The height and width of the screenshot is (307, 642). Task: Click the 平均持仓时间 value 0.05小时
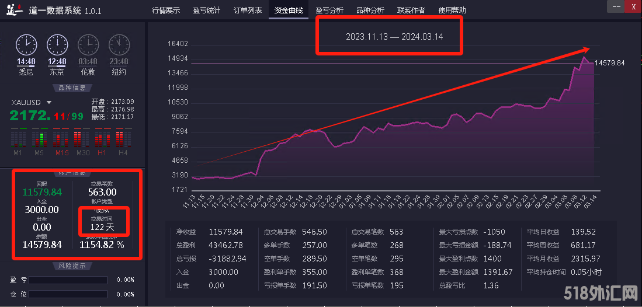(587, 272)
